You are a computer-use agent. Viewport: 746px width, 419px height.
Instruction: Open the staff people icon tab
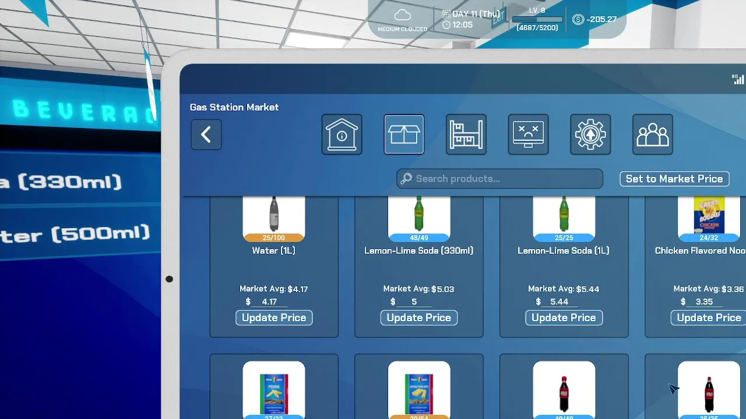(x=653, y=135)
